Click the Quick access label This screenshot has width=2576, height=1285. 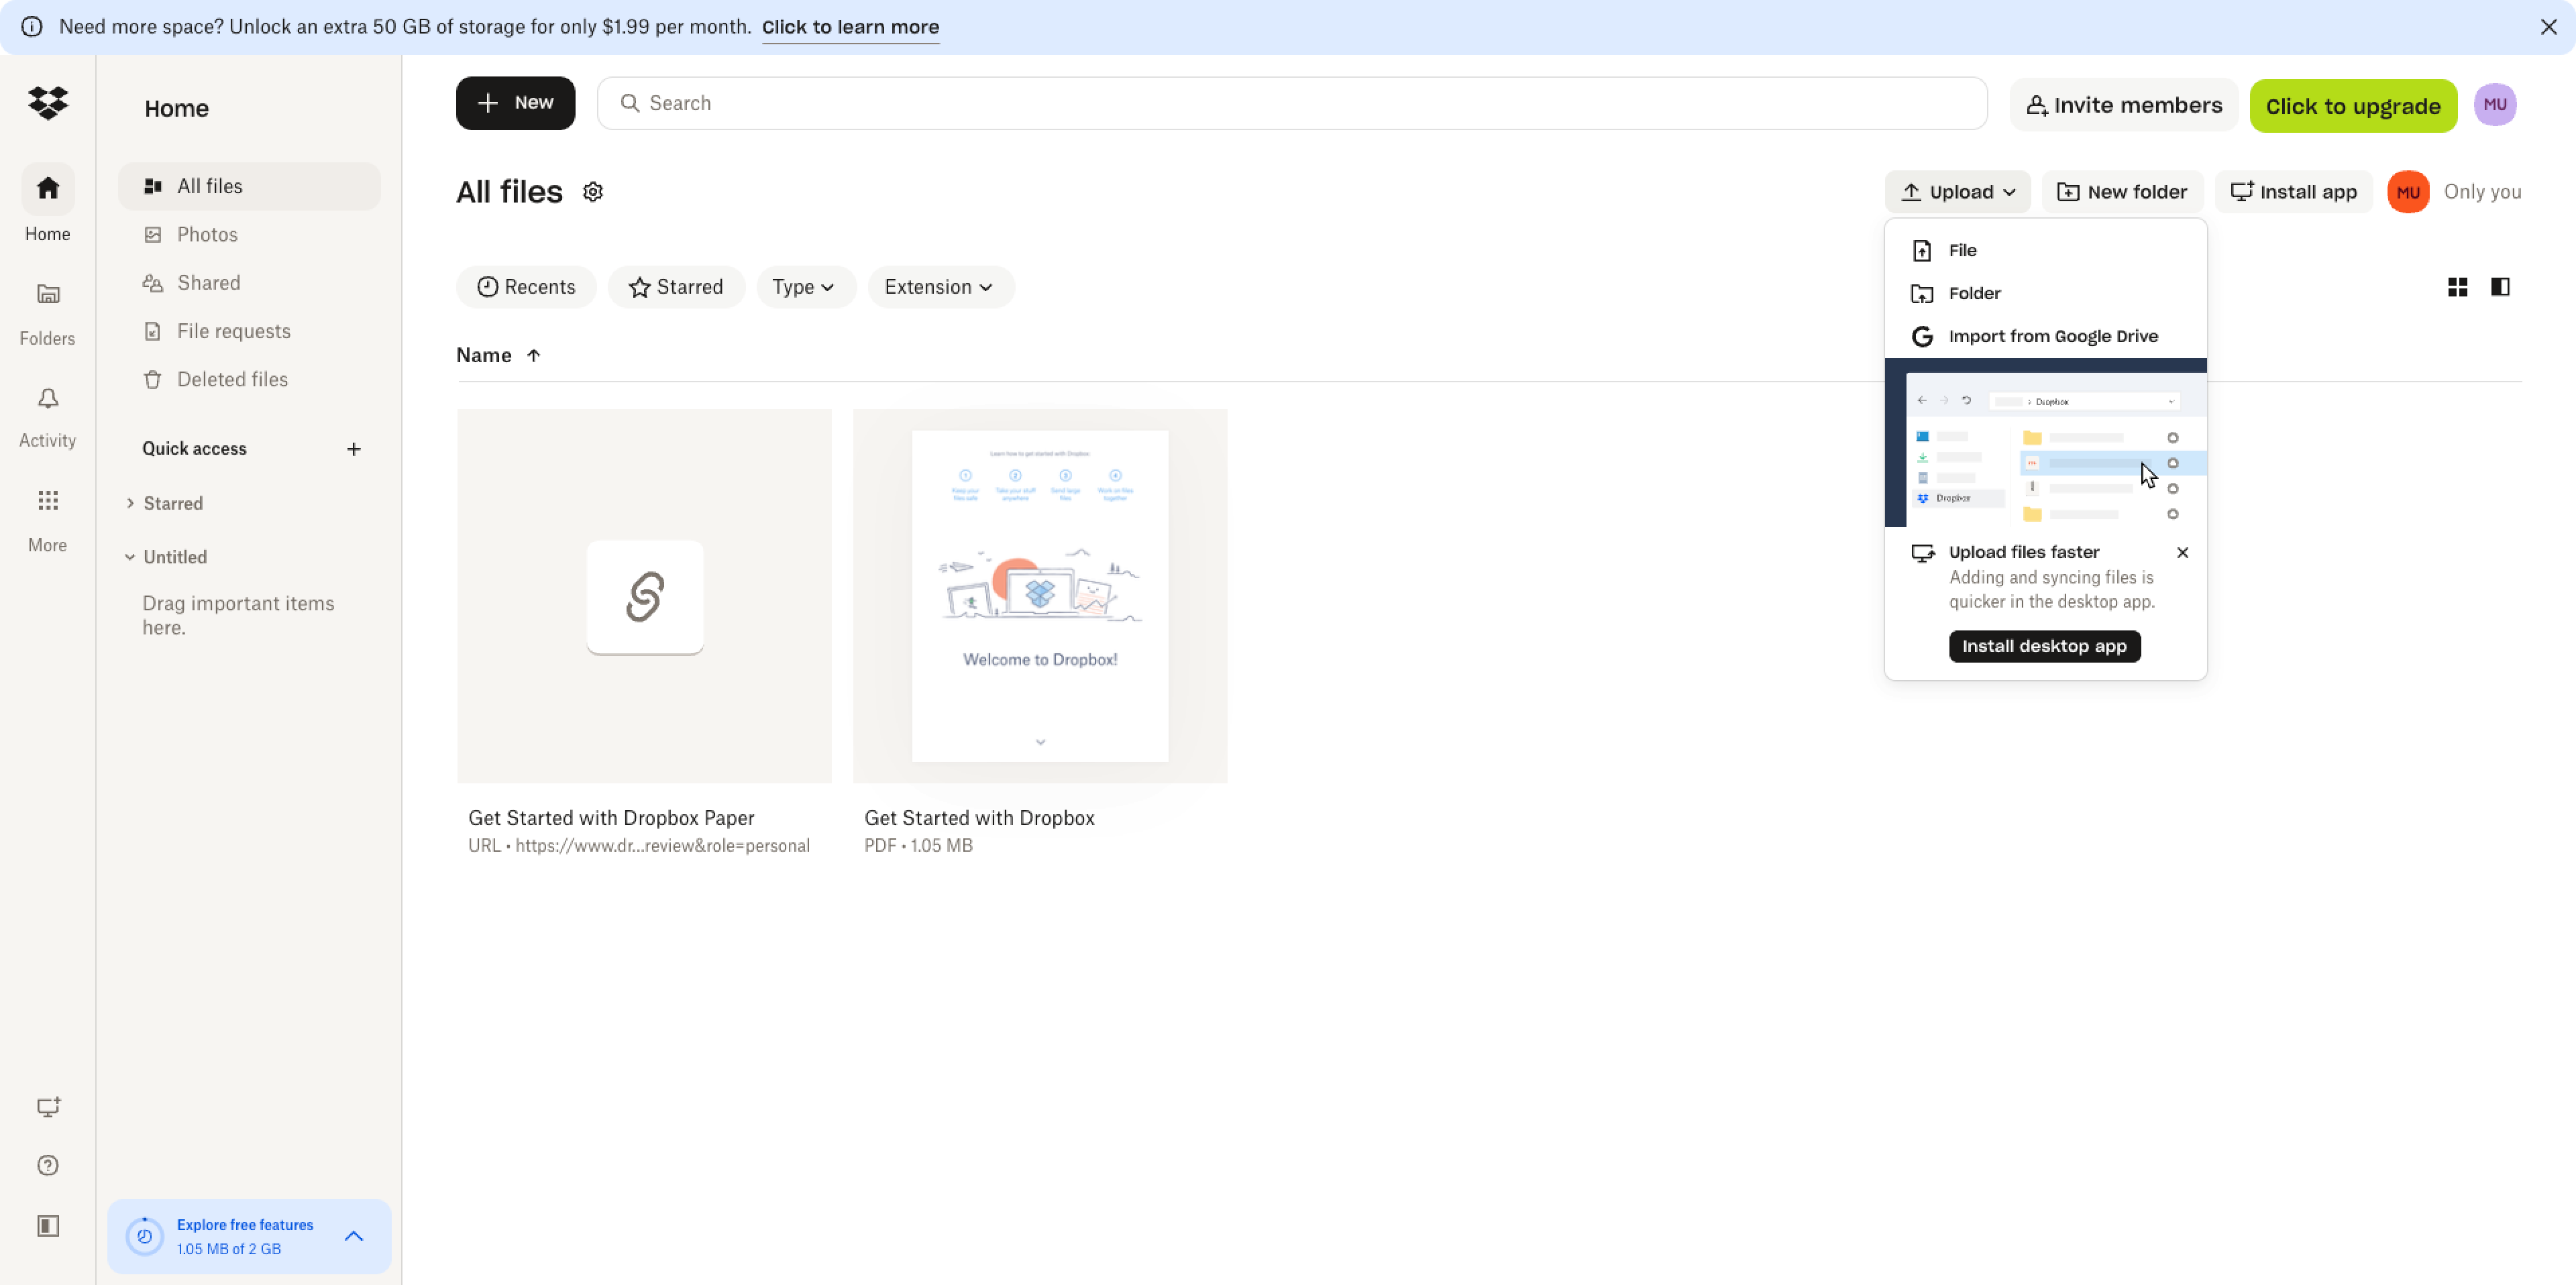194,449
